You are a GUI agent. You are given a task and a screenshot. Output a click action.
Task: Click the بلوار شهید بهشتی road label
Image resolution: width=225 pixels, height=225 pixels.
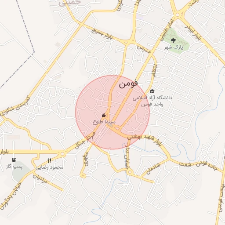145,139
